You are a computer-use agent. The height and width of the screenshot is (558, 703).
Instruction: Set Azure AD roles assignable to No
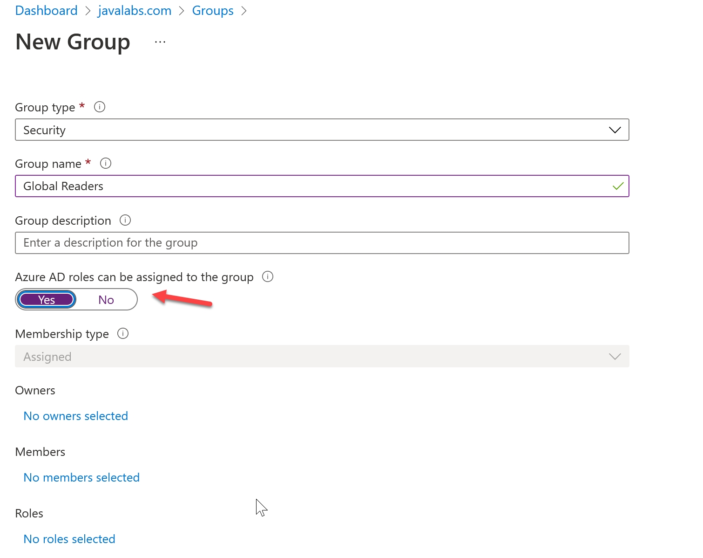point(106,300)
